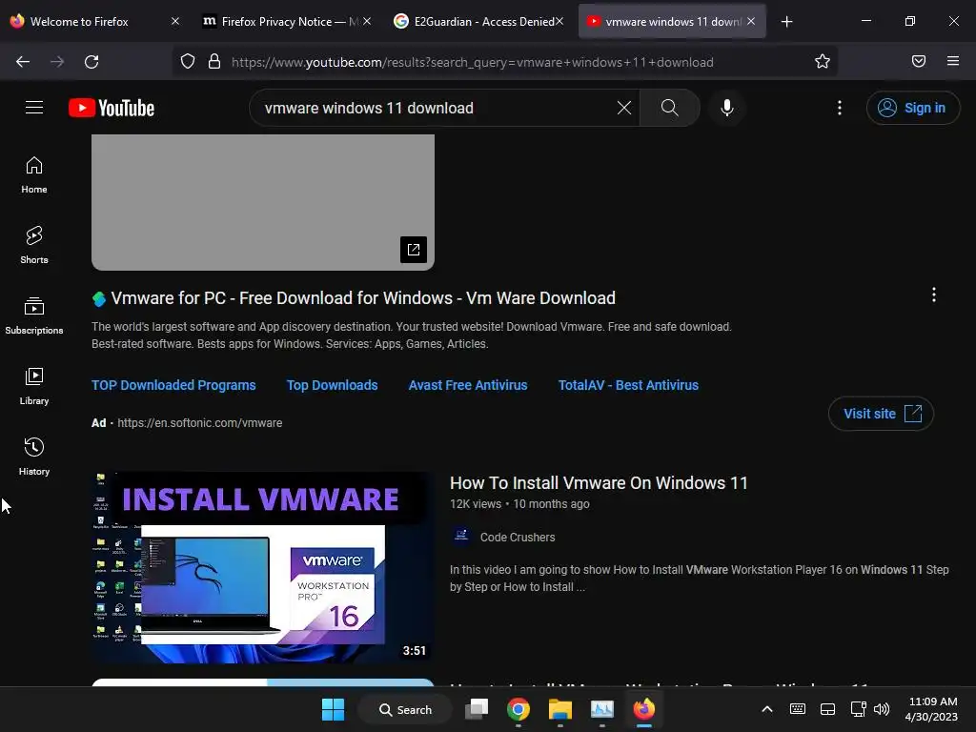
Task: Go to the YouTube logo homepage
Action: (112, 108)
